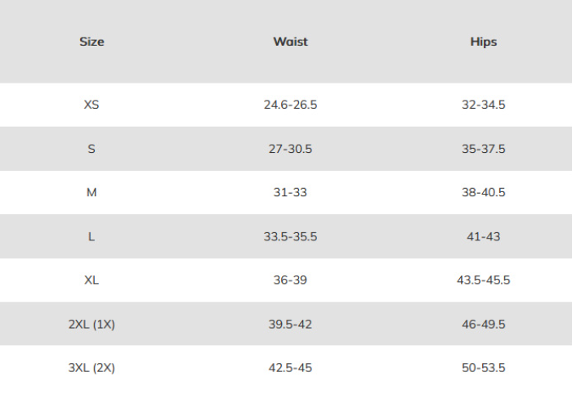Click hips value 41-43
Viewport: 572px width, 399px height.
pos(484,236)
